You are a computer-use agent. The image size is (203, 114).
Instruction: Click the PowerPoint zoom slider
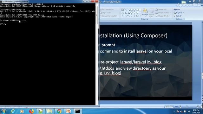click(x=187, y=107)
